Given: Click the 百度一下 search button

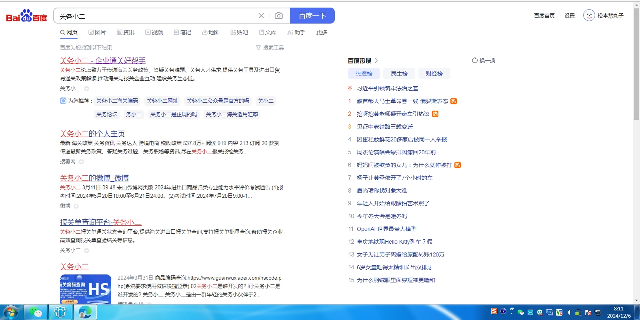Looking at the screenshot, I should 312,16.
